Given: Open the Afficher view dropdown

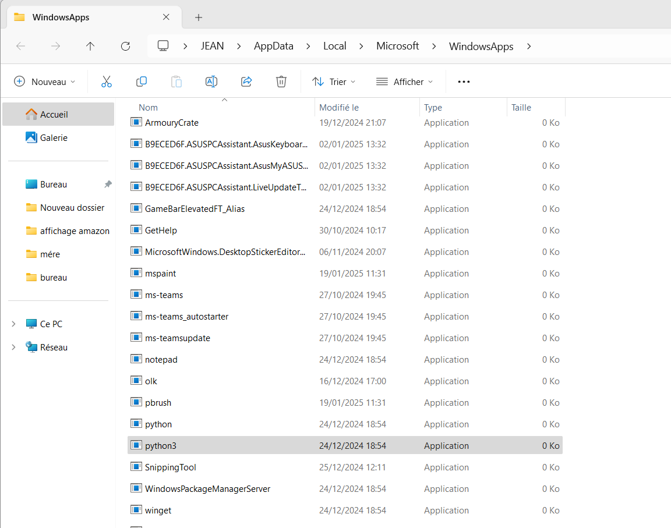Looking at the screenshot, I should pos(404,81).
